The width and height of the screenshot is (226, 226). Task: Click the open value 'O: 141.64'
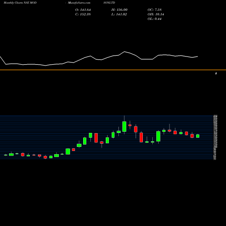click(x=83, y=9)
